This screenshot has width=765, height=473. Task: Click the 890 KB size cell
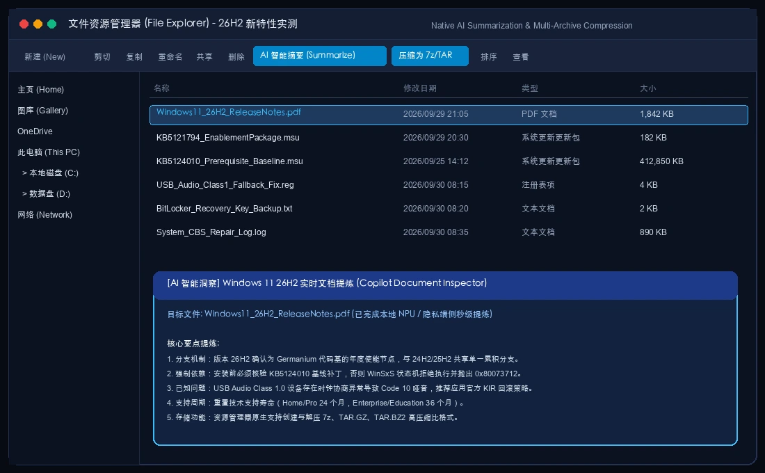pos(653,232)
